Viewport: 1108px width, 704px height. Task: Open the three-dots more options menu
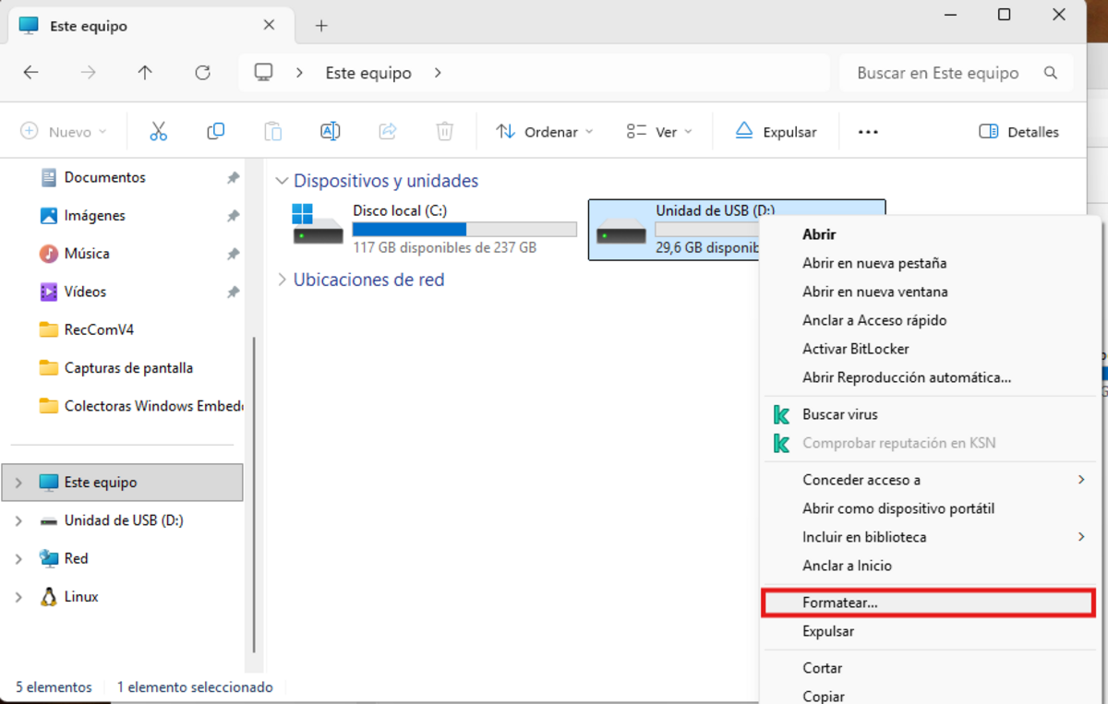click(868, 132)
